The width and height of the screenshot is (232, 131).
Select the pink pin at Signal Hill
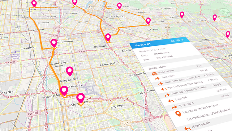tap(80, 99)
